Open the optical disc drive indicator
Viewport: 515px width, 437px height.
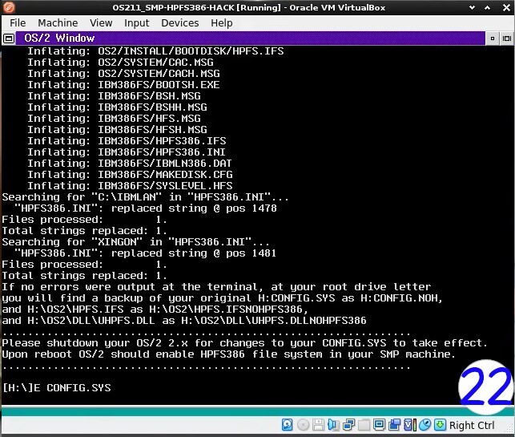click(x=304, y=425)
